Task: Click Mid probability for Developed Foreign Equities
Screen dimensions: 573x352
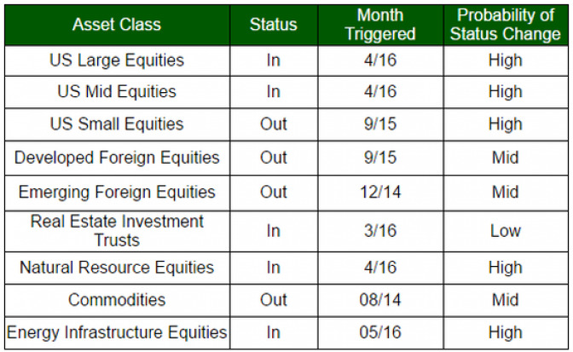Action: pos(506,158)
